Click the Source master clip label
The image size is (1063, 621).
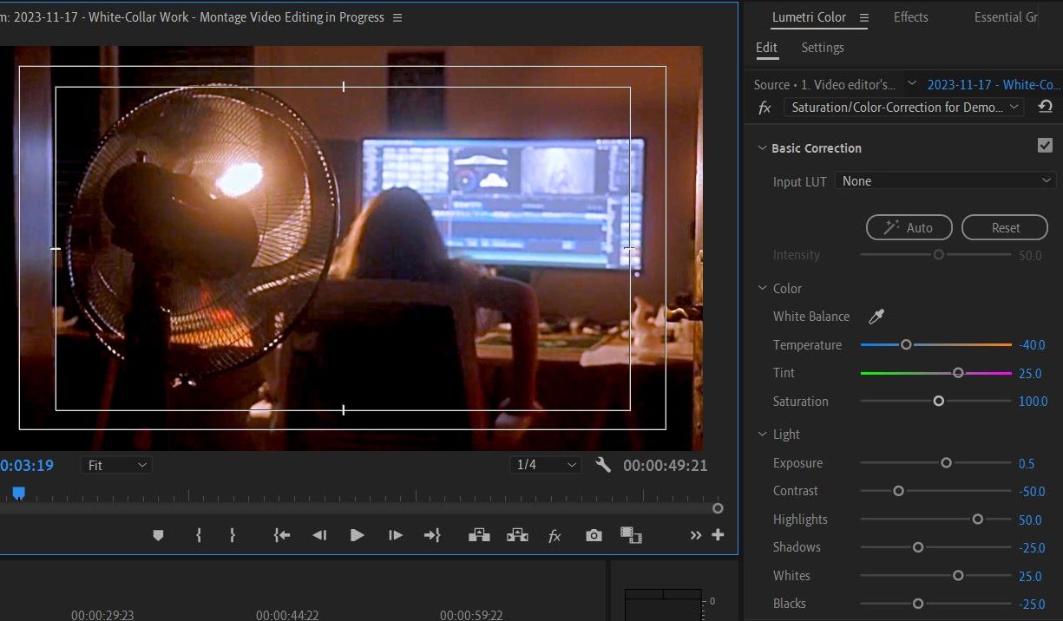(825, 84)
